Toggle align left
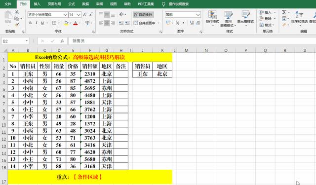 click(101, 23)
